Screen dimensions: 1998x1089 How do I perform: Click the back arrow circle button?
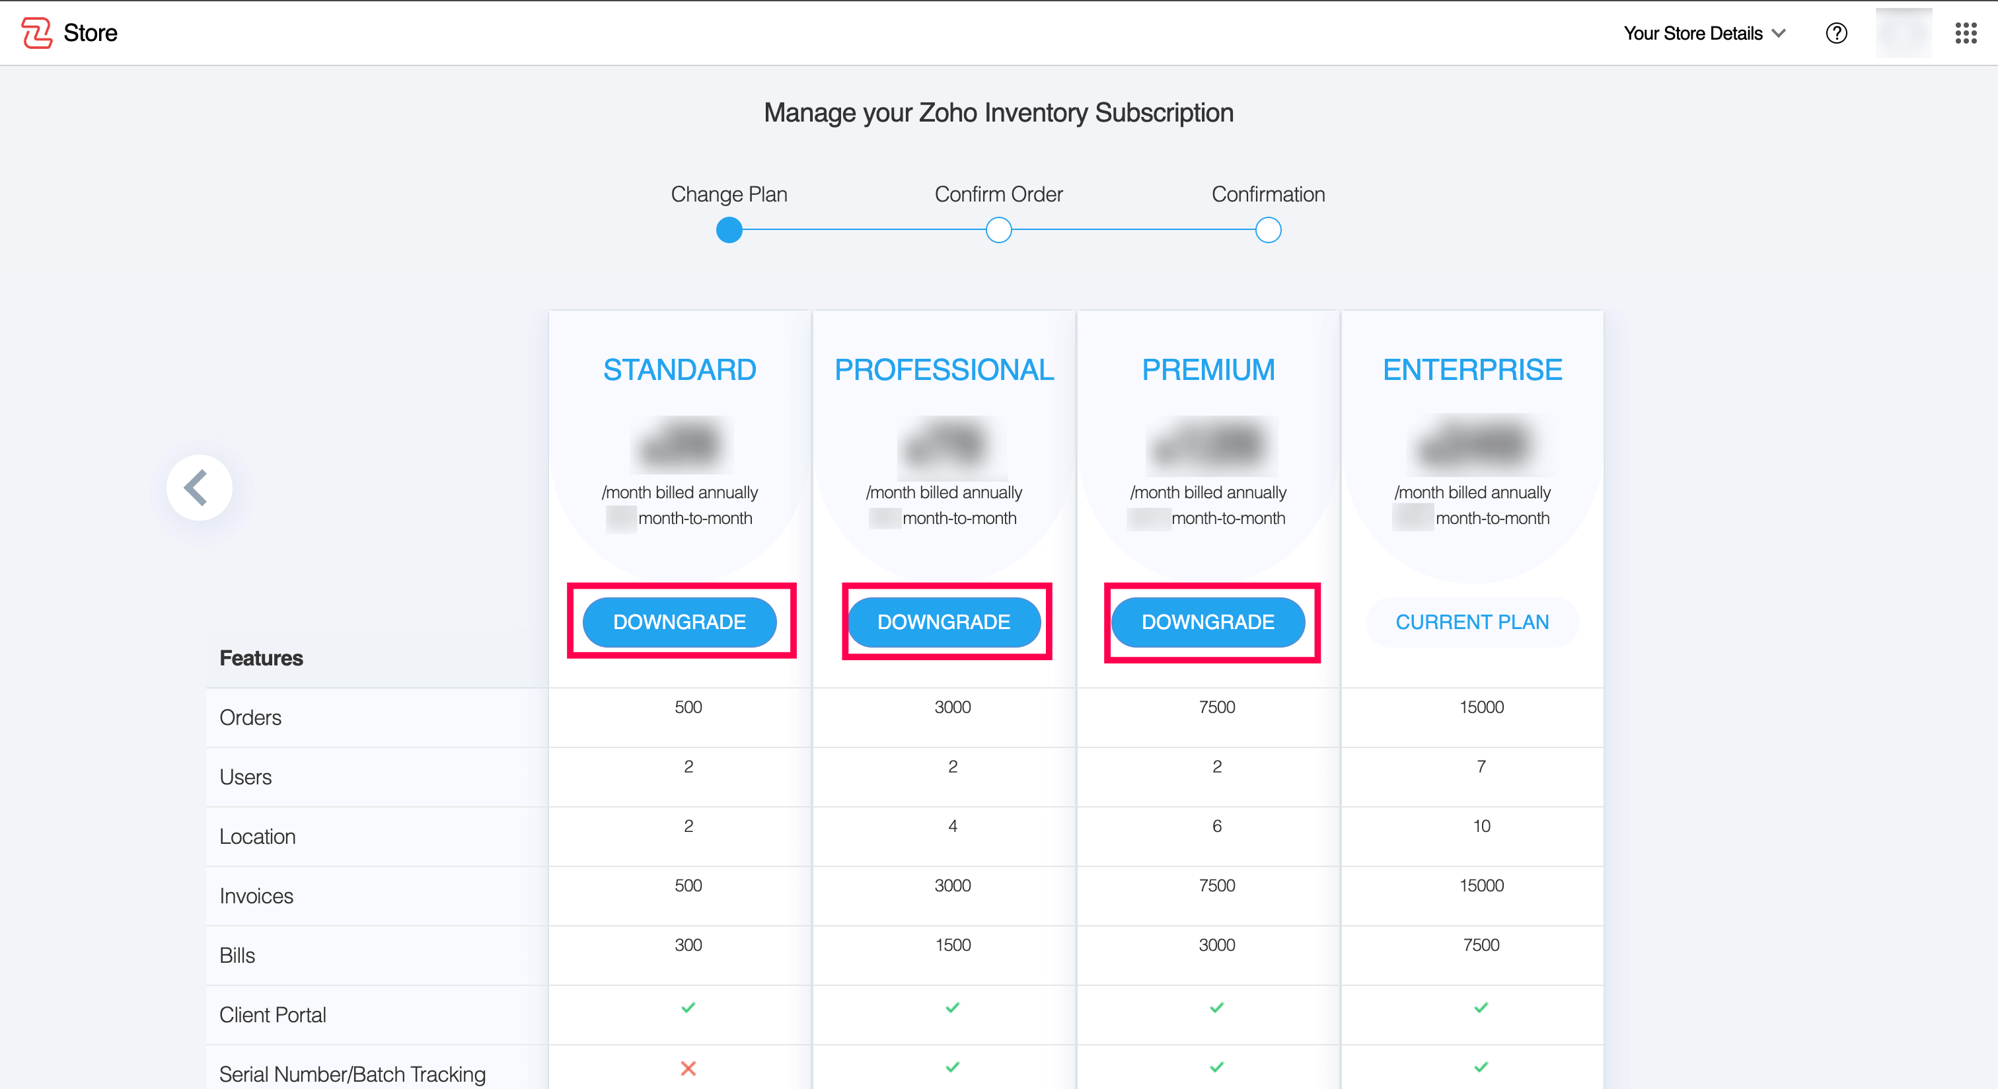pos(199,488)
